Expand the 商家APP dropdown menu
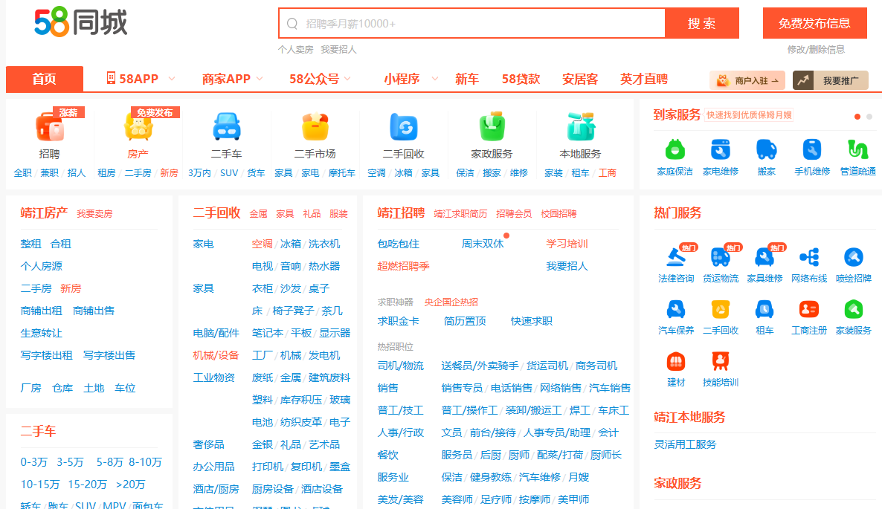Image resolution: width=882 pixels, height=509 pixels. [260, 79]
